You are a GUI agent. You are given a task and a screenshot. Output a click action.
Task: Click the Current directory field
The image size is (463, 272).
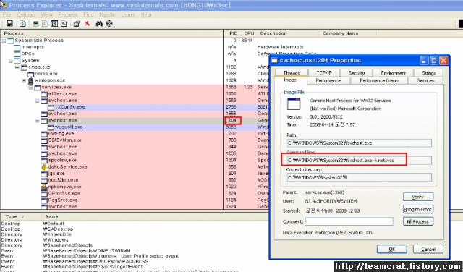click(x=359, y=177)
